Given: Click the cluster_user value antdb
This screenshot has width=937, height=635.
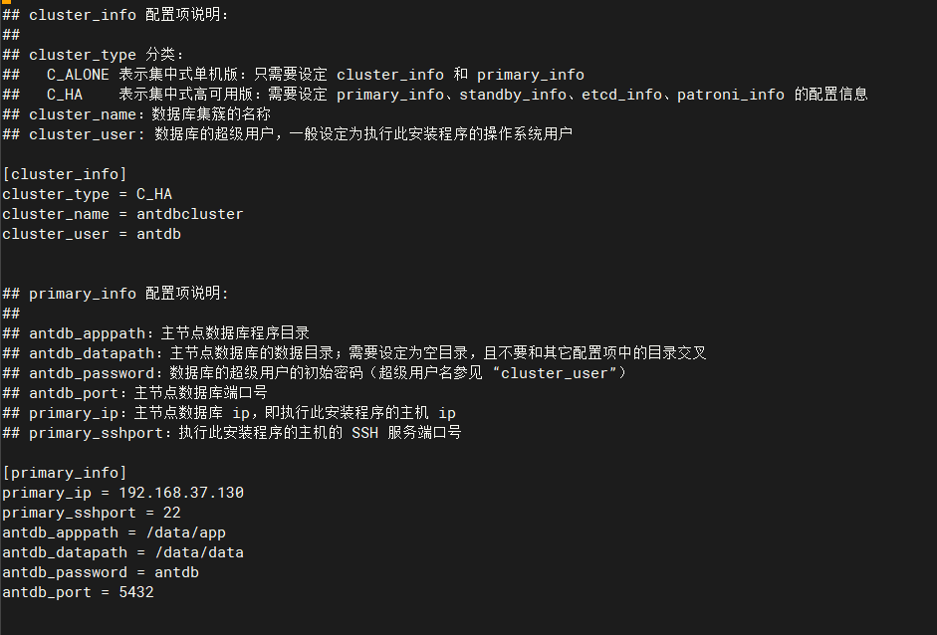Looking at the screenshot, I should click(x=158, y=234).
